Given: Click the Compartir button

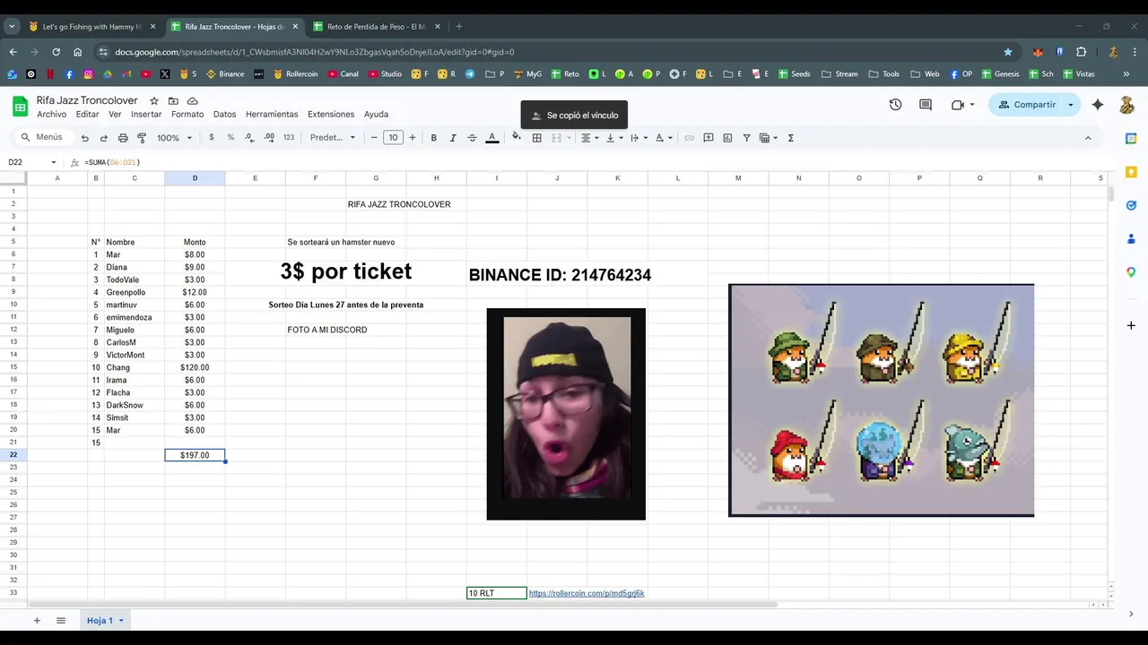Looking at the screenshot, I should [1027, 105].
